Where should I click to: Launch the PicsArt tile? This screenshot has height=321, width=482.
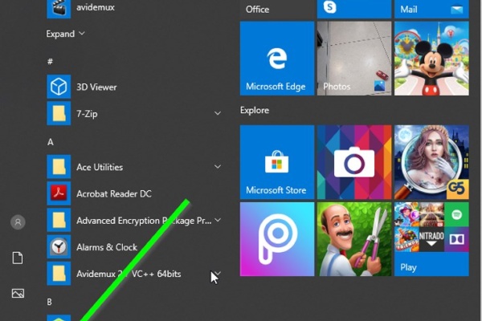point(277,239)
